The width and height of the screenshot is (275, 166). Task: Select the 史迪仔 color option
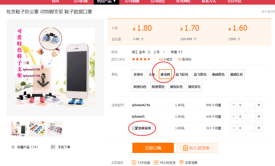click(138, 74)
